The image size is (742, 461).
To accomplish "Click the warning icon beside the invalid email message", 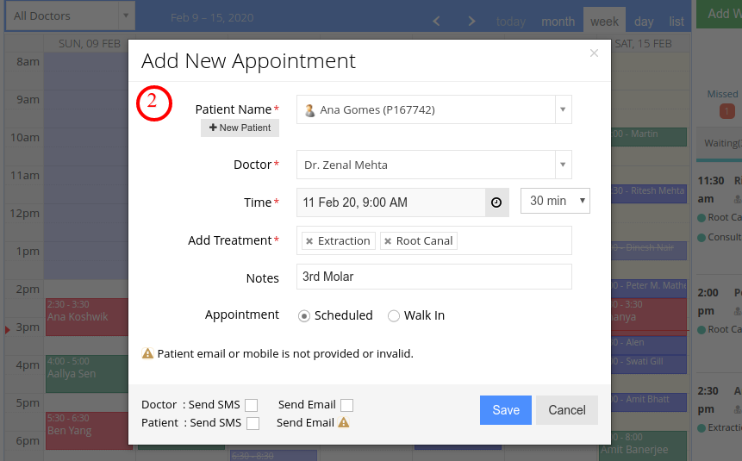I will click(147, 353).
